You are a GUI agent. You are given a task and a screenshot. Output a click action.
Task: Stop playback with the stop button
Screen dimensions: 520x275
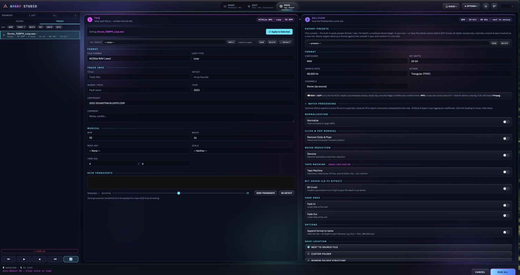(40, 259)
